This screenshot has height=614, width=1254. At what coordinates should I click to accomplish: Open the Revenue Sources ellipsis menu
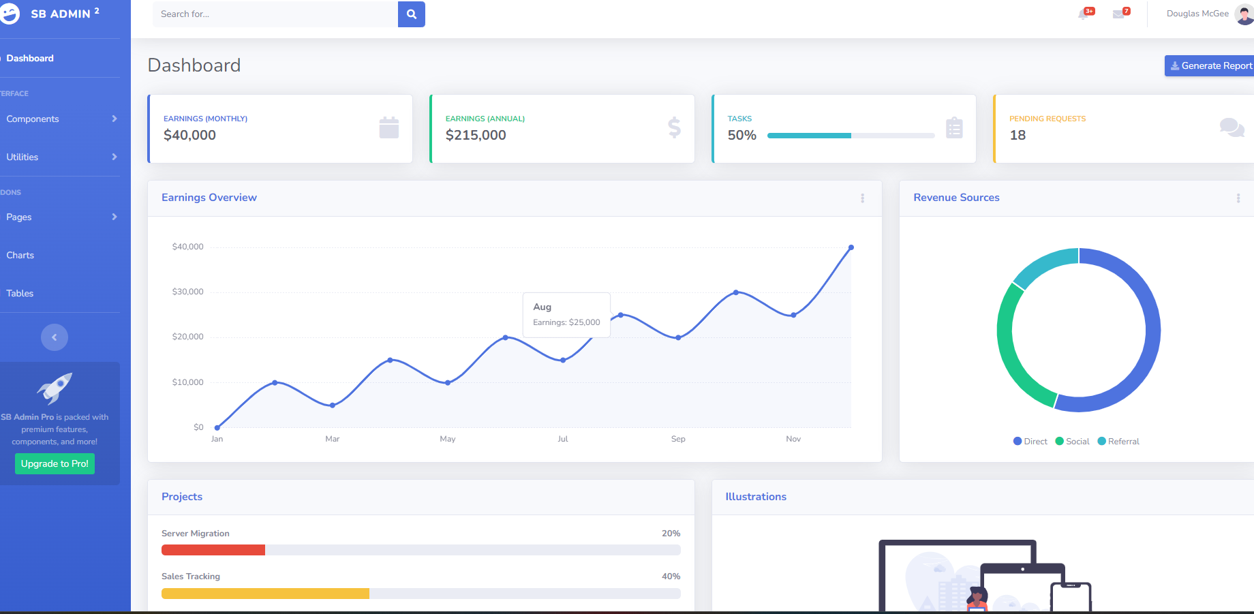1238,198
